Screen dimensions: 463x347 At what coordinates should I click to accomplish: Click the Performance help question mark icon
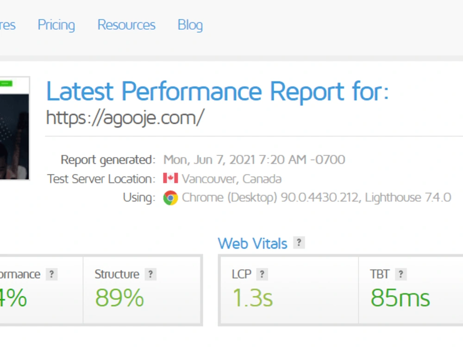[52, 274]
